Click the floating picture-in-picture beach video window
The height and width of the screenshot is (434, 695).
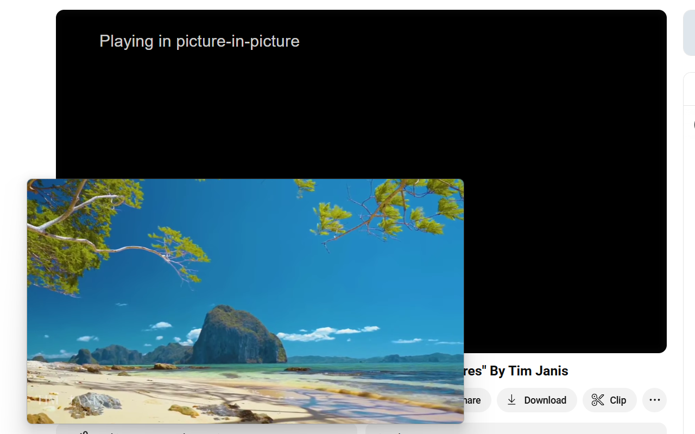click(x=245, y=301)
